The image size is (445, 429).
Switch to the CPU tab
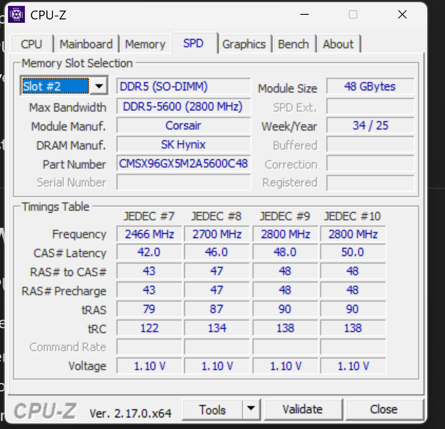coord(32,44)
